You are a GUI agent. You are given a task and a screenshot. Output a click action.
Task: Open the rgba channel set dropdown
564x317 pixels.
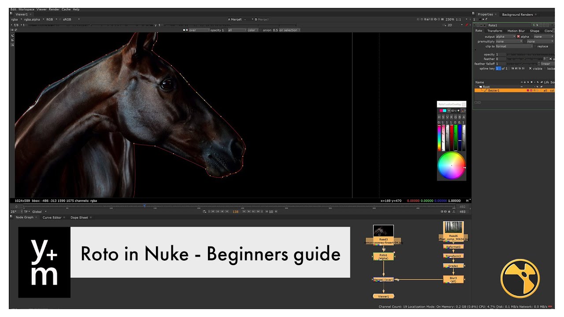(16, 19)
